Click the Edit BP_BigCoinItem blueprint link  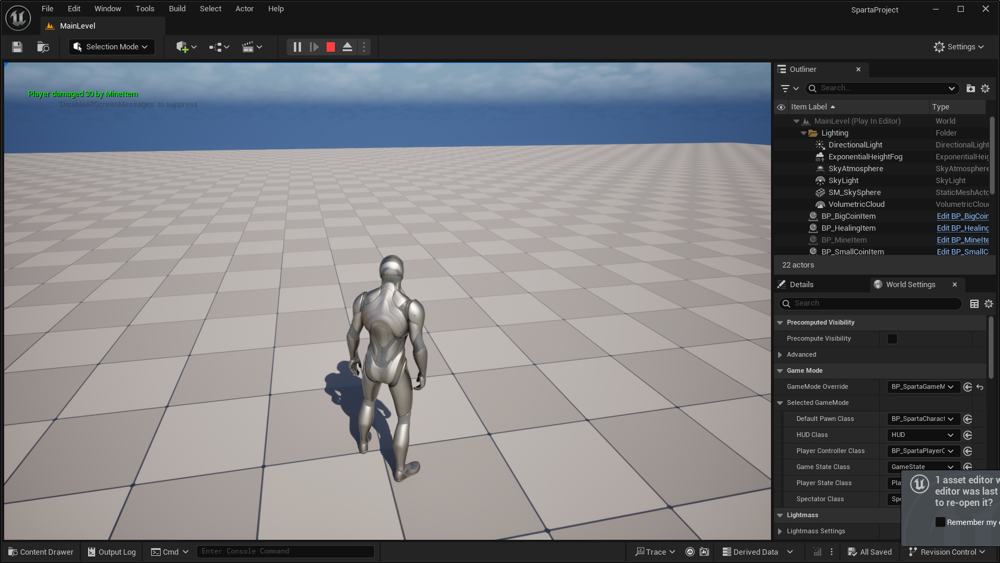click(x=963, y=216)
